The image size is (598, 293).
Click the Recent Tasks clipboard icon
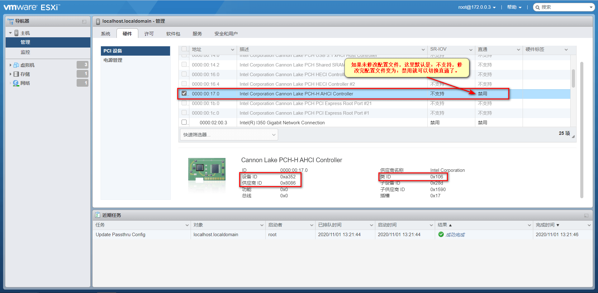pos(98,215)
